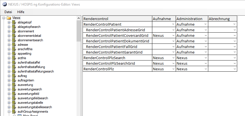Click the abonnement view icon
This screenshot has height=116, width=245.
[14, 31]
